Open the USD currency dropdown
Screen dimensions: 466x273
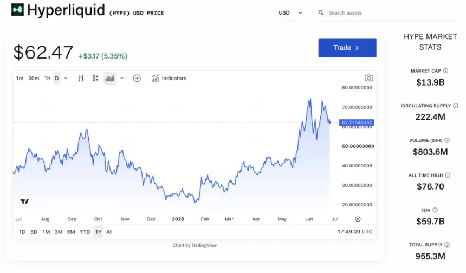(290, 13)
